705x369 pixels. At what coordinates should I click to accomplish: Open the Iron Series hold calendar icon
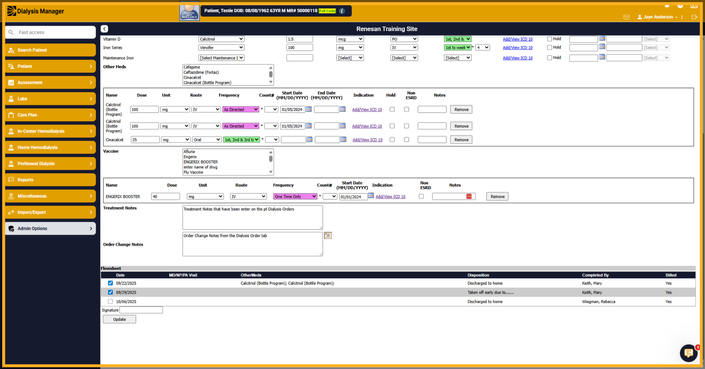602,47
